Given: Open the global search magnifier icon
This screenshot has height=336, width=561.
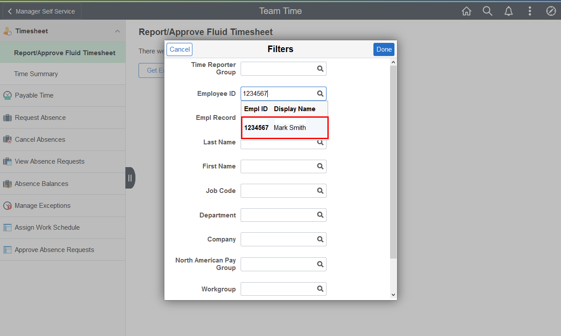Looking at the screenshot, I should tap(487, 11).
